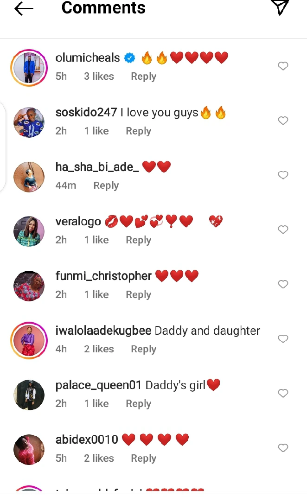Screen dimensions: 307x497
Task: View 3 likes on olumicheals comment
Action: tap(99, 76)
